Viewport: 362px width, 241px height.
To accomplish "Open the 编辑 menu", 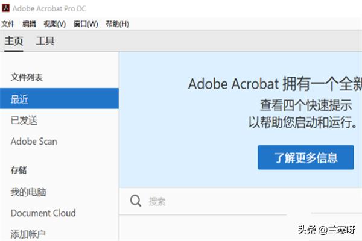I will [29, 24].
